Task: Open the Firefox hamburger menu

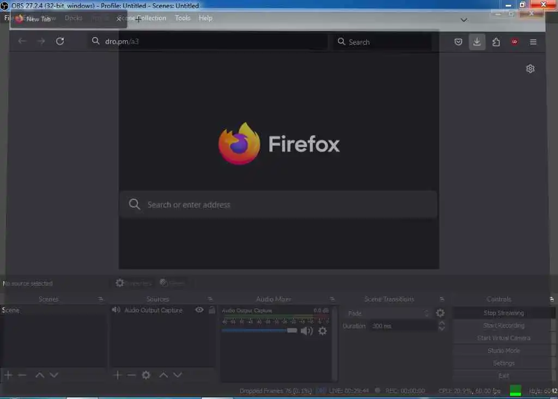Action: pos(533,42)
